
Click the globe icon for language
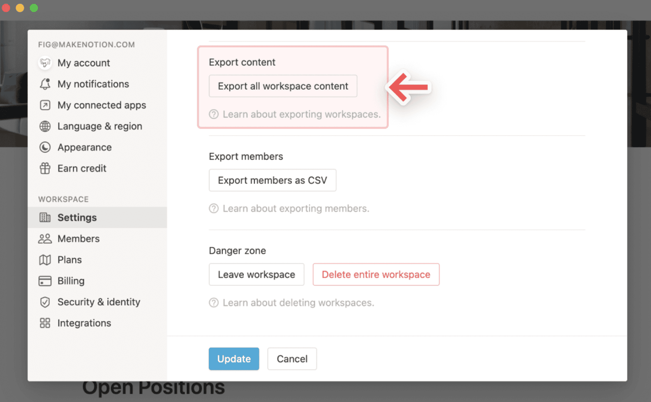tap(45, 126)
